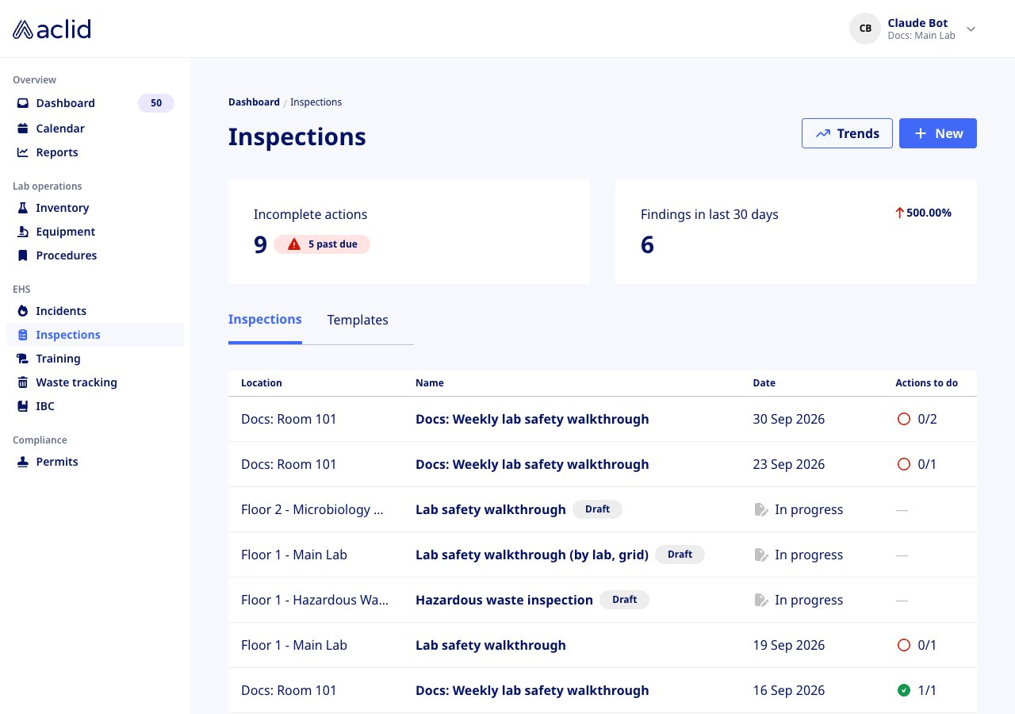Click the Dashboard count badge 50
The height and width of the screenshot is (714, 1015).
(156, 103)
